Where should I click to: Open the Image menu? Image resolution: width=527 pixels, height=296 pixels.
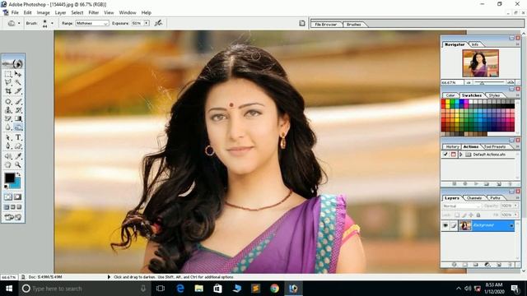(43, 12)
